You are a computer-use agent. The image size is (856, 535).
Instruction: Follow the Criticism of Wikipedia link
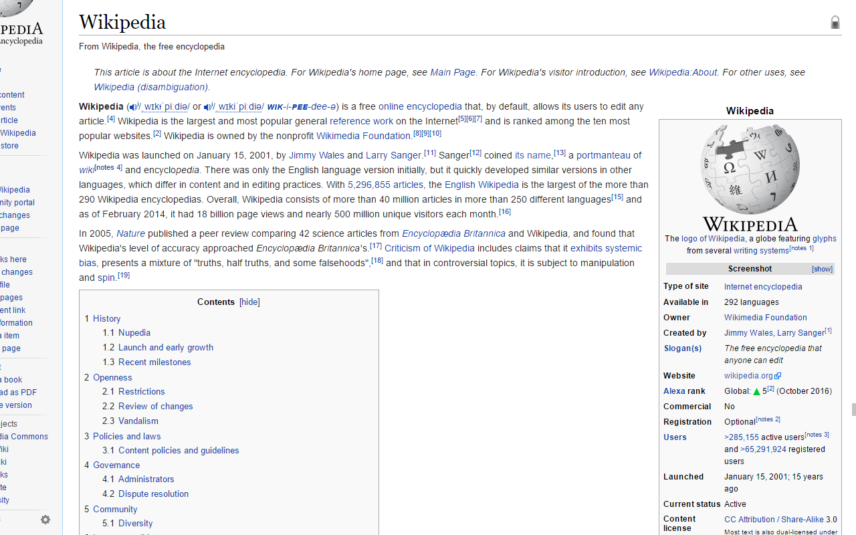click(x=429, y=248)
